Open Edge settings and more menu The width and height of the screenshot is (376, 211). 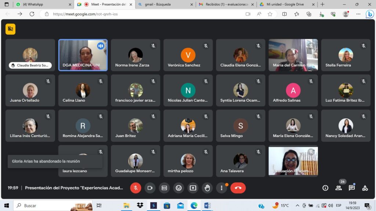(358, 14)
